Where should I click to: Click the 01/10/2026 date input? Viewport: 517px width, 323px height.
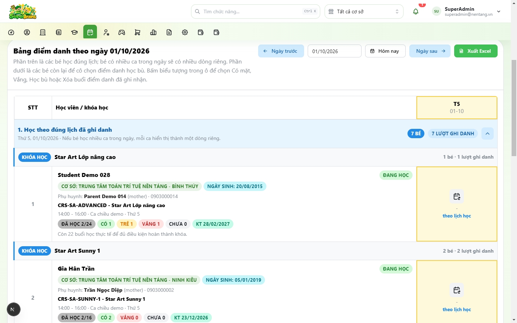335,51
